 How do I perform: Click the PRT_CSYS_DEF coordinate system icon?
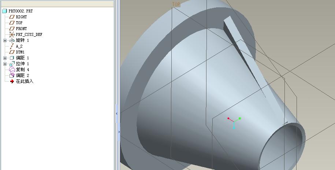pos(12,34)
